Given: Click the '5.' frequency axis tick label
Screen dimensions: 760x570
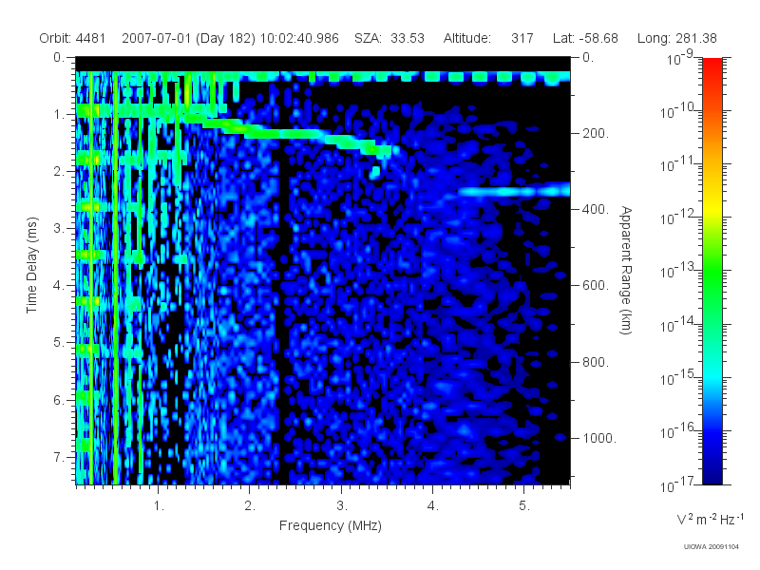Looking at the screenshot, I should [x=524, y=506].
